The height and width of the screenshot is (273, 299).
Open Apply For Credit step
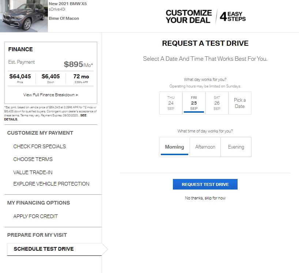[35, 216]
